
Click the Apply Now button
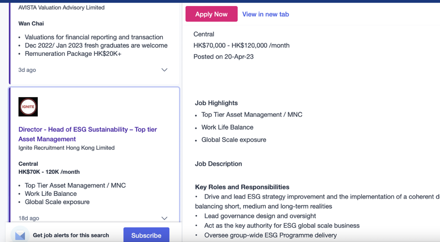pos(211,14)
